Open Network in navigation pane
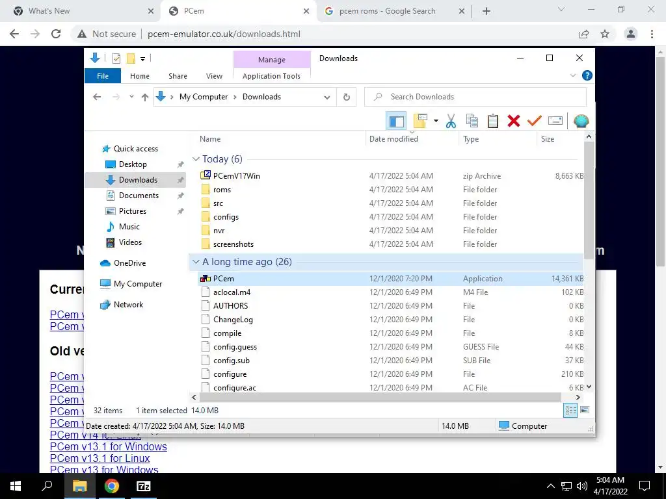666x499 pixels. pyautogui.click(x=128, y=305)
